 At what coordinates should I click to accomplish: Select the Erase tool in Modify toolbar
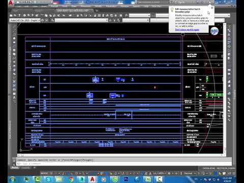click(229, 26)
